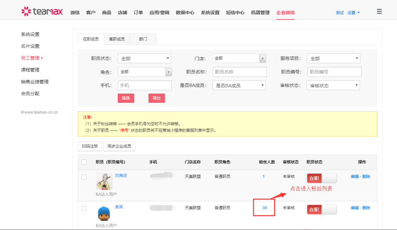
Task: Open the 数据中心 menu
Action: (x=185, y=13)
